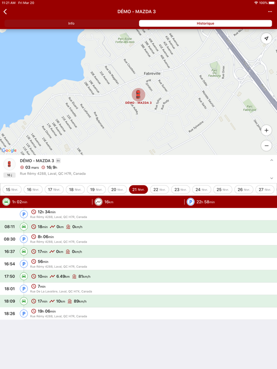Open the 16:54 parking icon
The image size is (277, 369).
(x=24, y=264)
